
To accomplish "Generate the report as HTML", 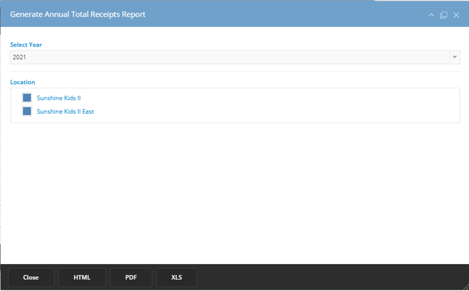I will [82, 277].
